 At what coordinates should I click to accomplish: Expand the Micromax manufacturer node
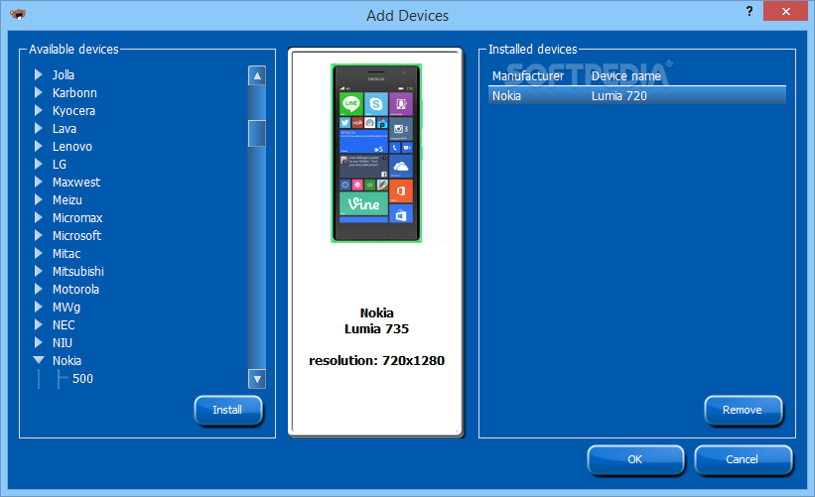point(38,217)
